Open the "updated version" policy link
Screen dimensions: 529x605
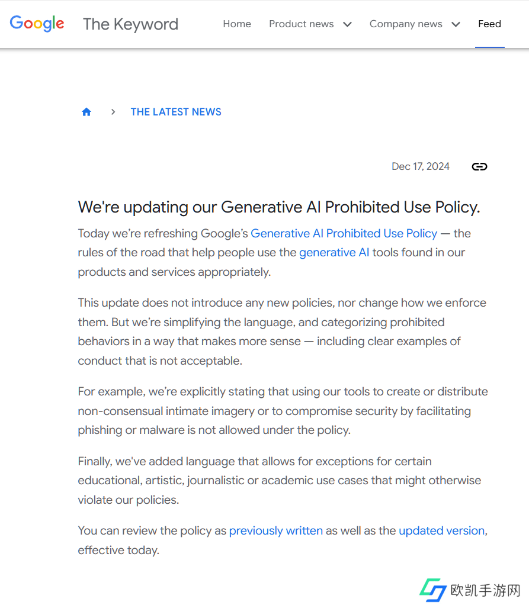441,531
